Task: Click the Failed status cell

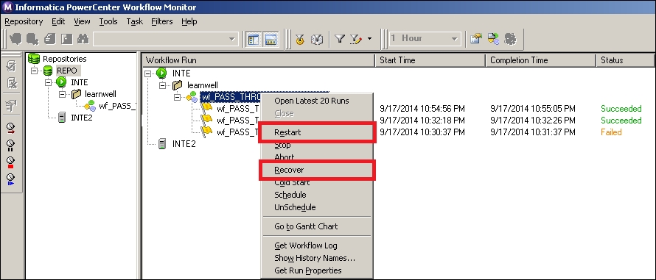Action: 611,132
